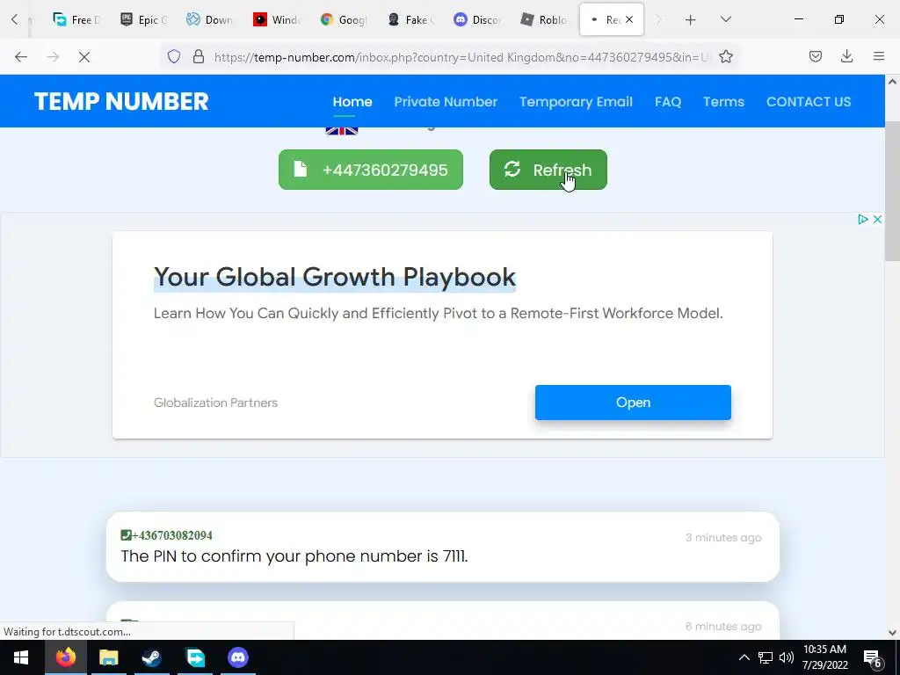Screen dimensions: 900x675
Task: Open the Pocket save icon
Action: pos(815,56)
